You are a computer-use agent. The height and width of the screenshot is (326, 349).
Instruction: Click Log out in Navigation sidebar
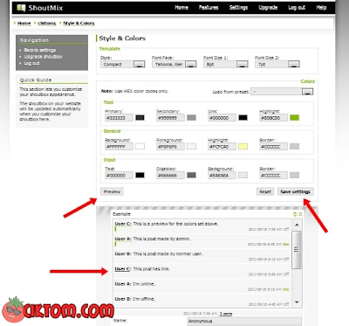31,63
